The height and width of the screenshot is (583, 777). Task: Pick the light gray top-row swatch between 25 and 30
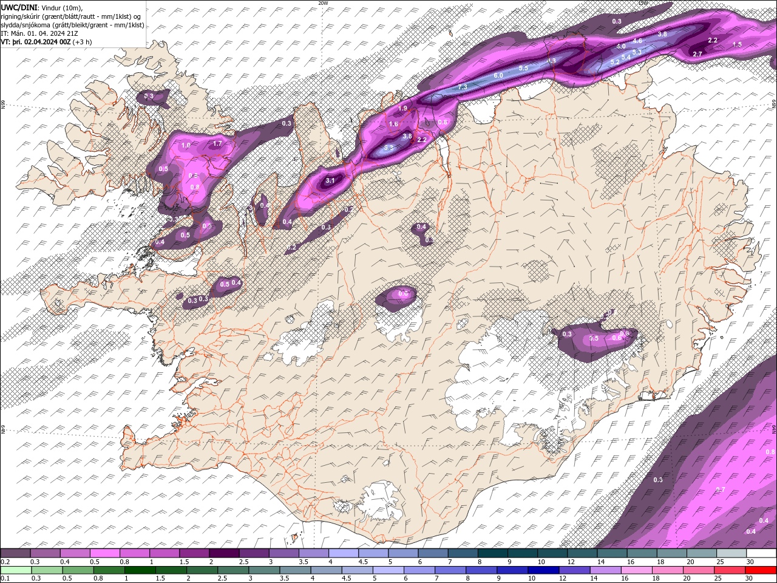[731, 553]
